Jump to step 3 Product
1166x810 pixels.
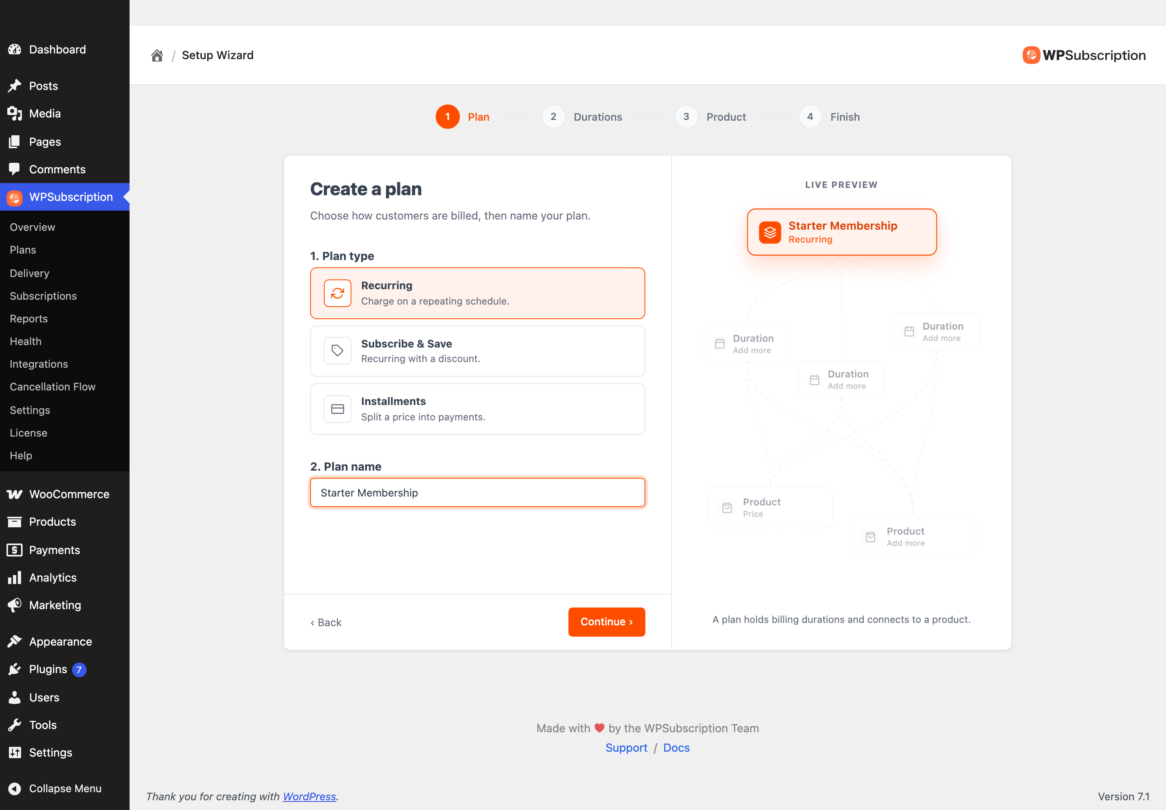click(711, 117)
